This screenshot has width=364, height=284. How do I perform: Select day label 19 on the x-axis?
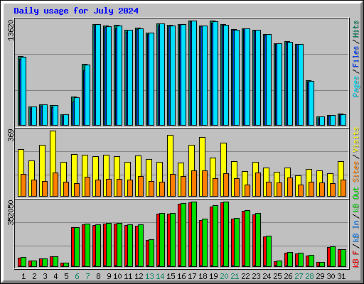click(213, 276)
